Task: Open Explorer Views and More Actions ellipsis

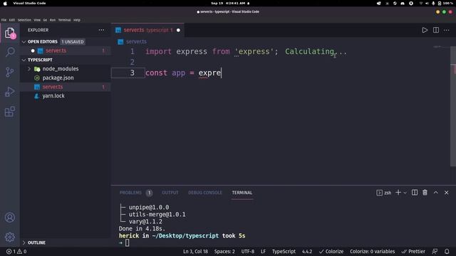Action: [101, 30]
